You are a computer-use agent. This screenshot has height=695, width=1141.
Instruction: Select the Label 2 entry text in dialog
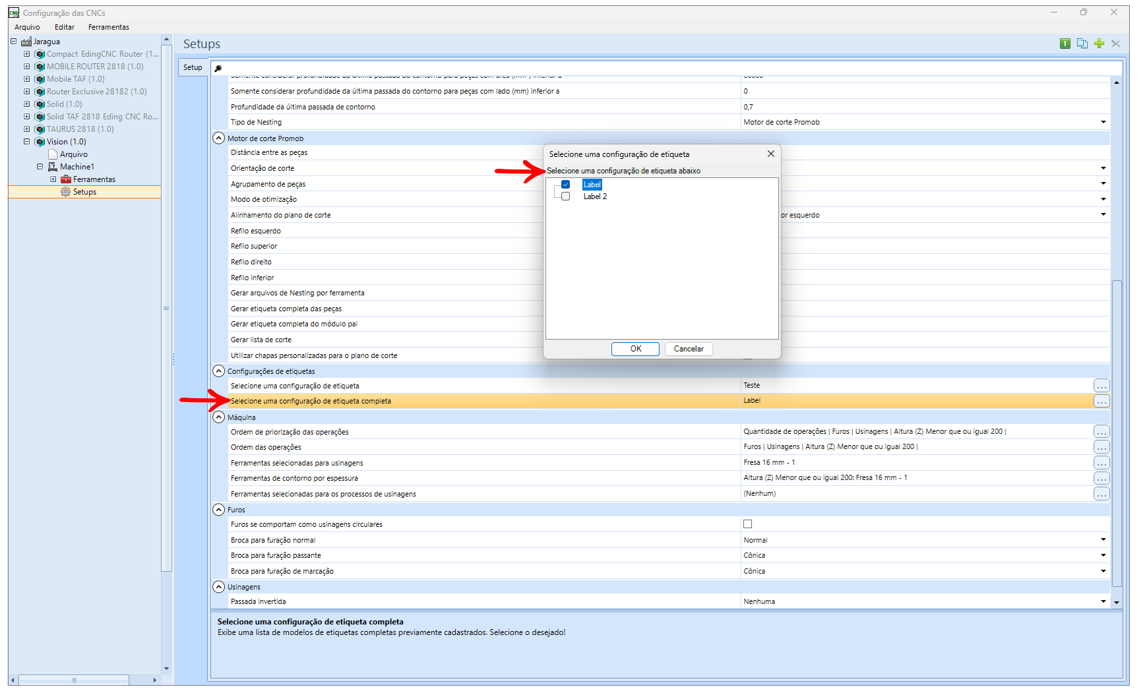595,196
